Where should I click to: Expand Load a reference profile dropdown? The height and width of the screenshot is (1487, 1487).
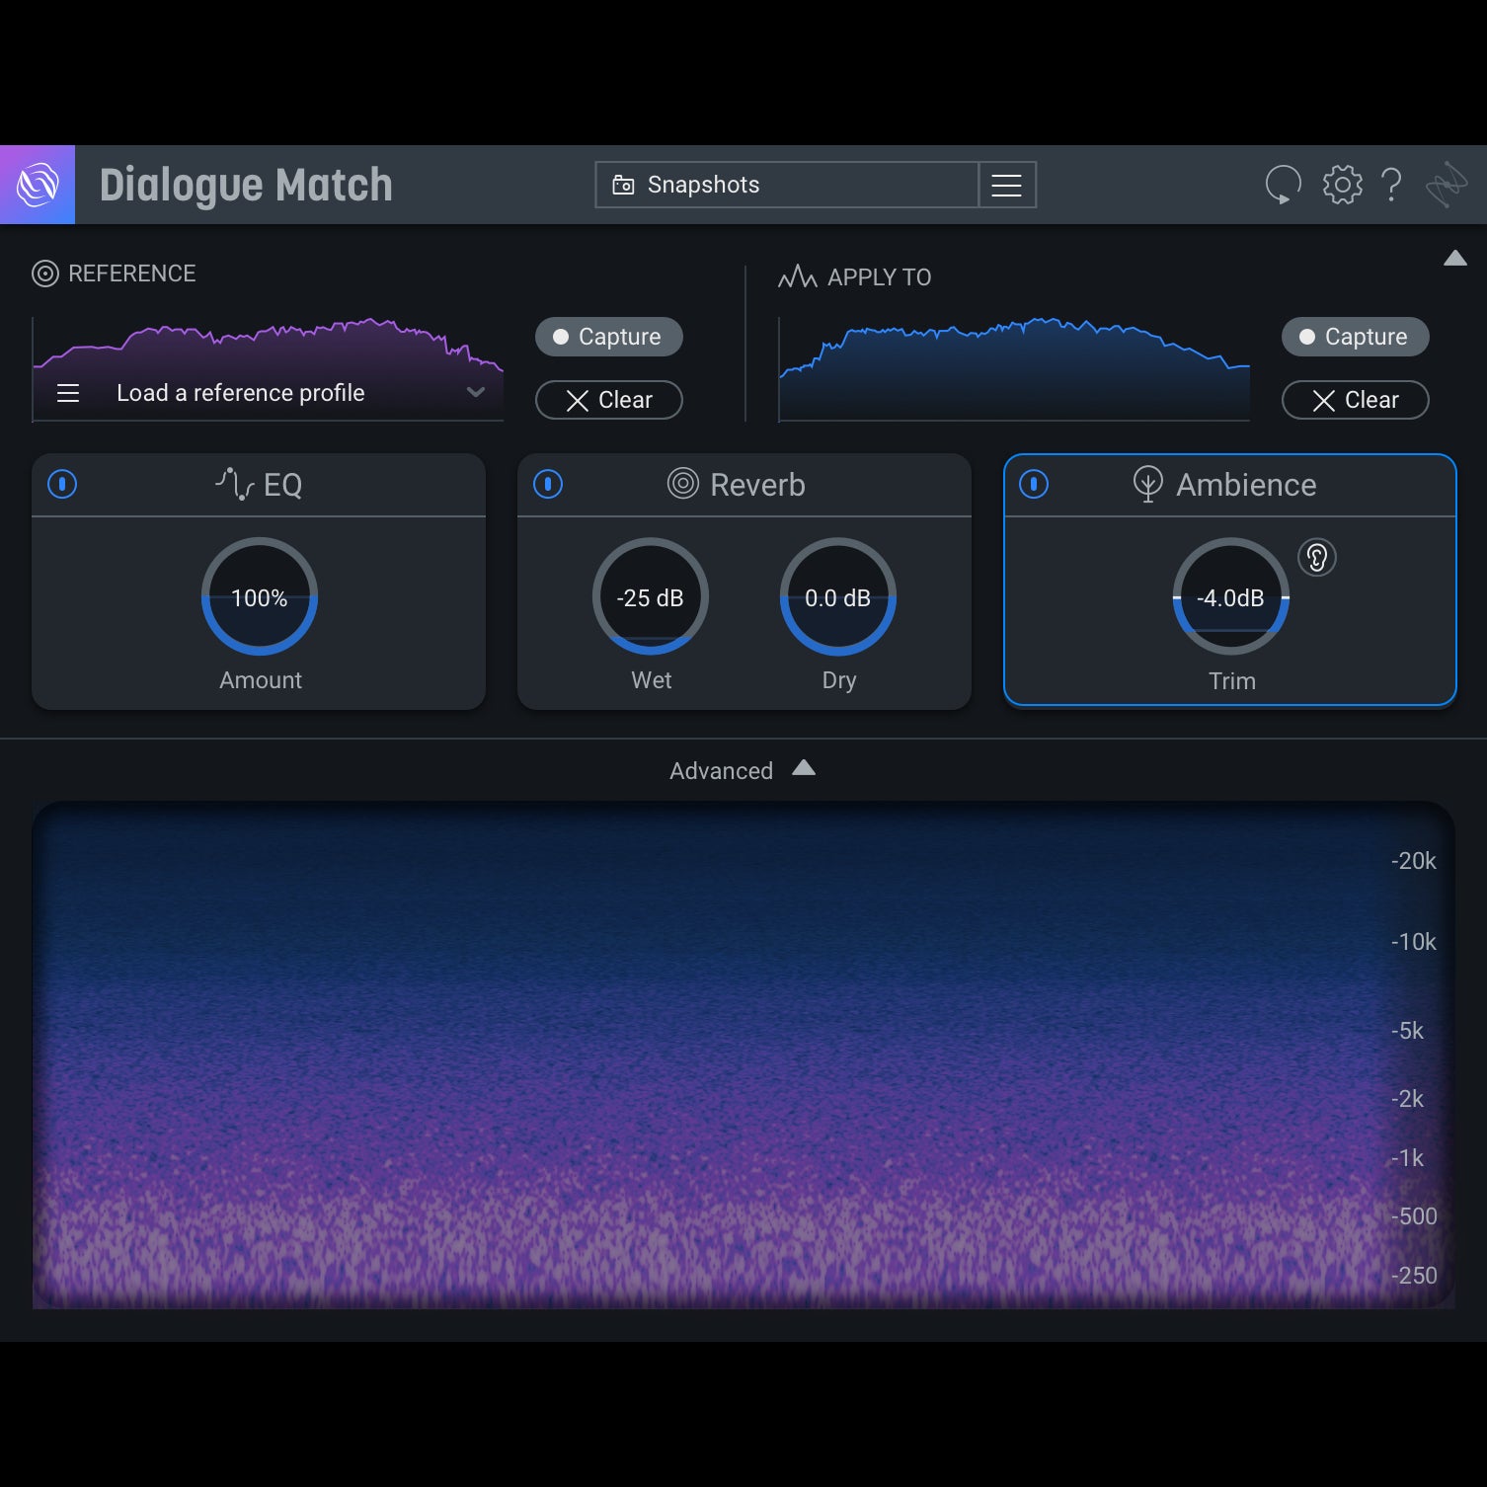(x=476, y=392)
